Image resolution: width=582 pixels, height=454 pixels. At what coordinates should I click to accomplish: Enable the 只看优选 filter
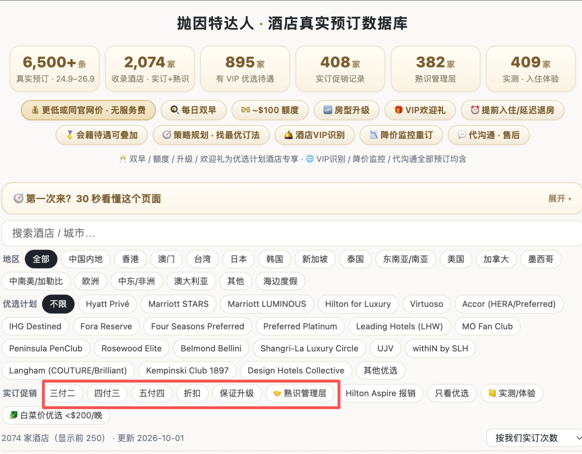coord(452,393)
